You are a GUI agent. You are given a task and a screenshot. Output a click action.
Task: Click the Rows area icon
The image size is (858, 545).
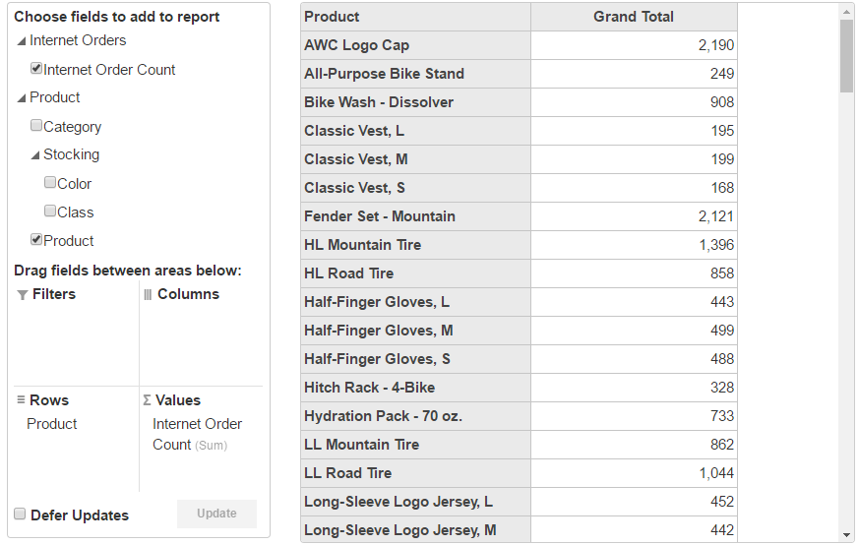pos(21,400)
